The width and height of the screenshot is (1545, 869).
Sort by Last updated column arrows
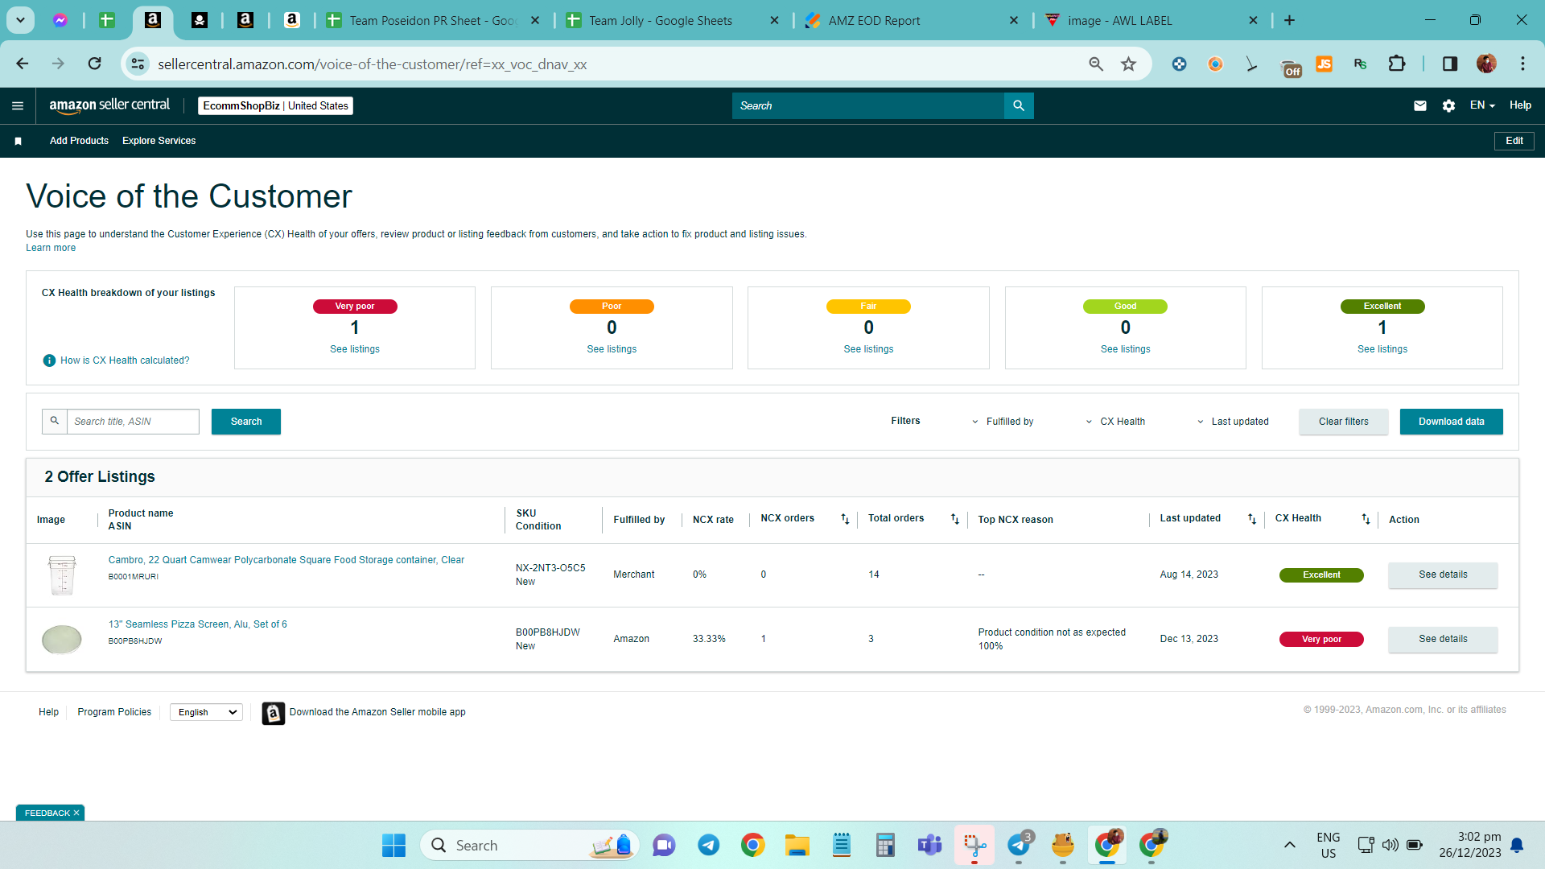[1252, 519]
